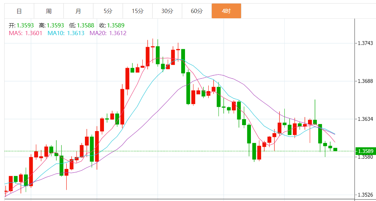Click the 1.3634 price axis label

(365, 119)
